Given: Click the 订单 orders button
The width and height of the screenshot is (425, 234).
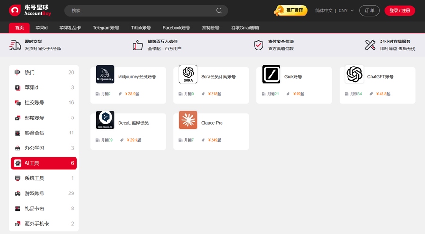Looking at the screenshot, I should coord(369,10).
